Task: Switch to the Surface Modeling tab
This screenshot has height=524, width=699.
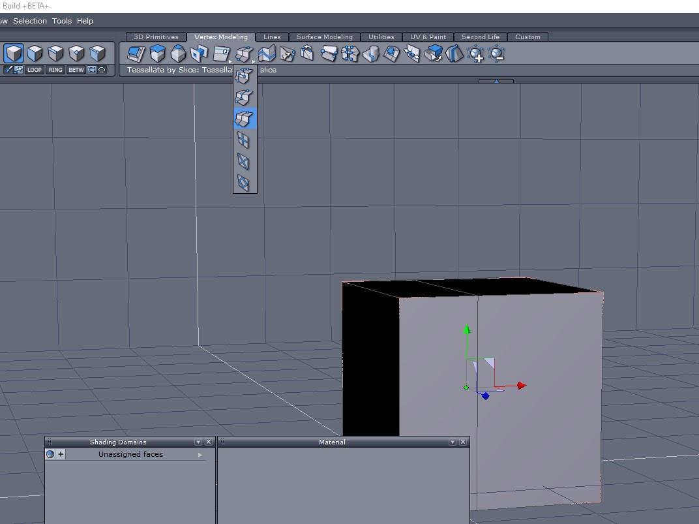Action: [x=325, y=37]
